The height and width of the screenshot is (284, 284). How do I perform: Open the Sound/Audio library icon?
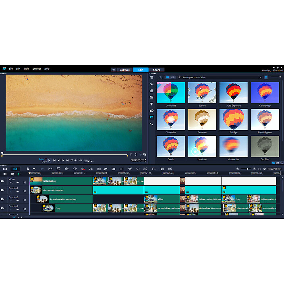(151, 84)
